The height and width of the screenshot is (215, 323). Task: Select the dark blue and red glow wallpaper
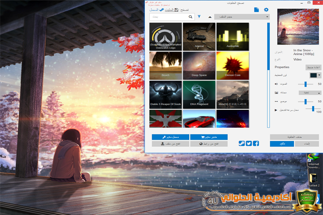233,119
